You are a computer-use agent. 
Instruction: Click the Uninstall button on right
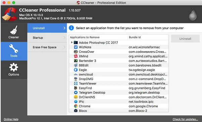click(185, 39)
